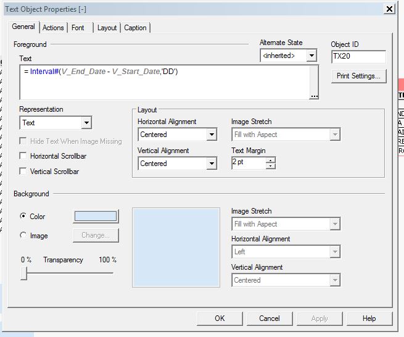Click the background color swatch button
The image size is (404, 337).
pyautogui.click(x=96, y=216)
